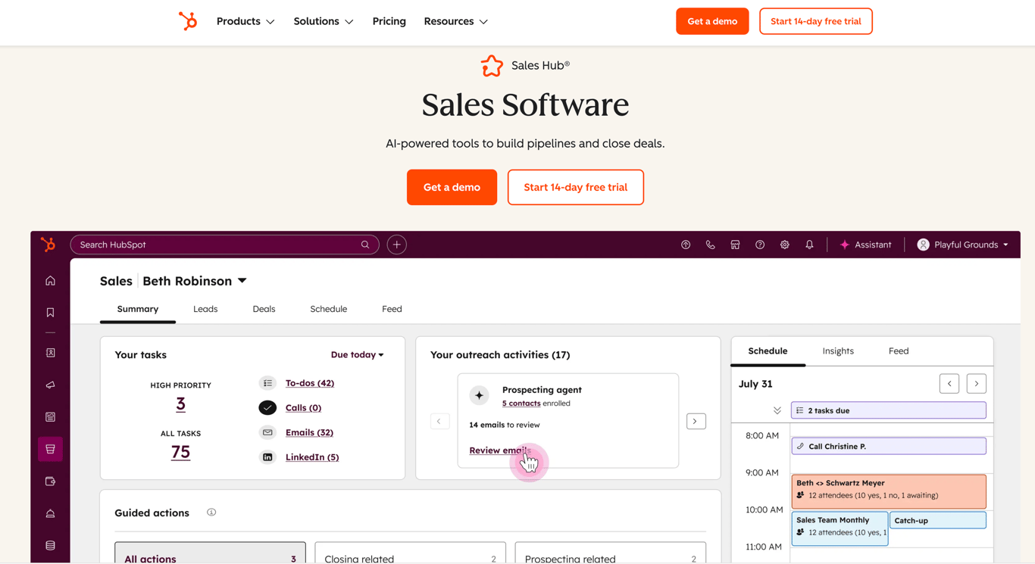Open the To-dos (42) link
This screenshot has height=564, width=1035.
[310, 383]
